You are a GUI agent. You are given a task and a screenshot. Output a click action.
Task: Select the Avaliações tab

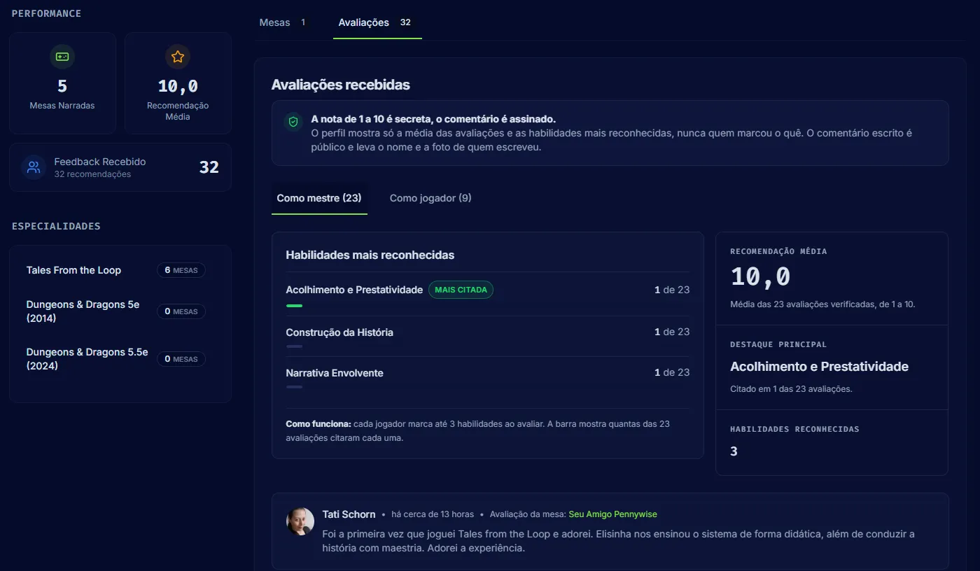[x=377, y=22]
